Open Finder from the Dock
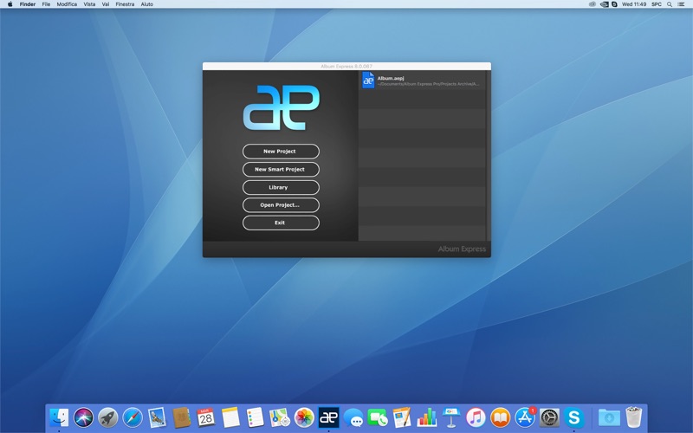 point(59,417)
